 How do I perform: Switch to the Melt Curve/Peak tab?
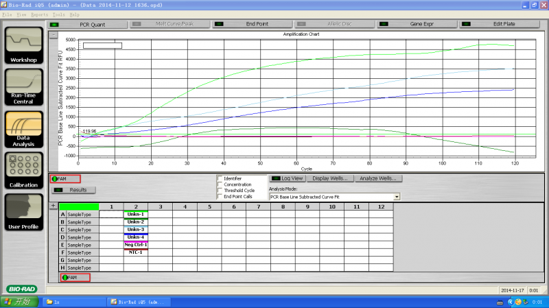tap(170, 24)
